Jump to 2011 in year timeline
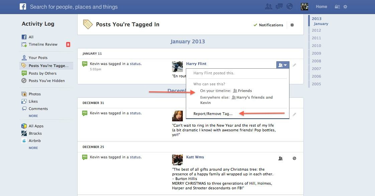Viewport: 375px width, 196px height. coord(316,38)
